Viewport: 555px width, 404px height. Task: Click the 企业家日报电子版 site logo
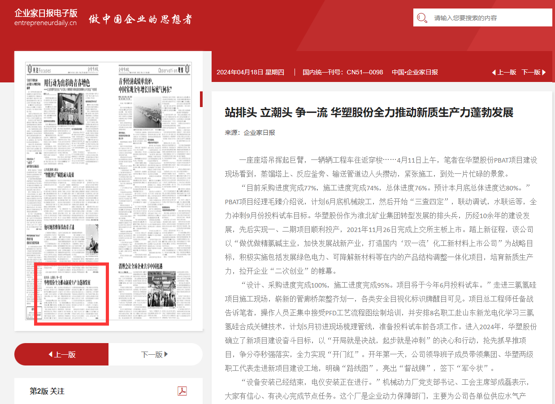coord(46,13)
